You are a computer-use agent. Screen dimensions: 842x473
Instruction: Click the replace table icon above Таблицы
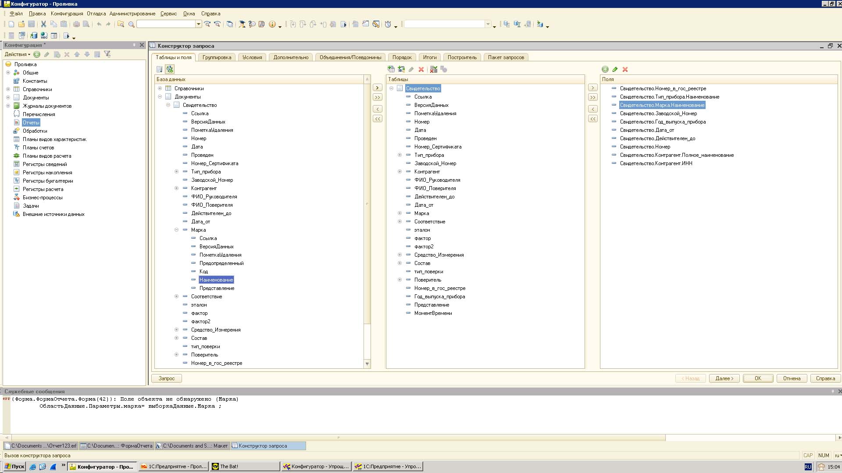pyautogui.click(x=401, y=69)
